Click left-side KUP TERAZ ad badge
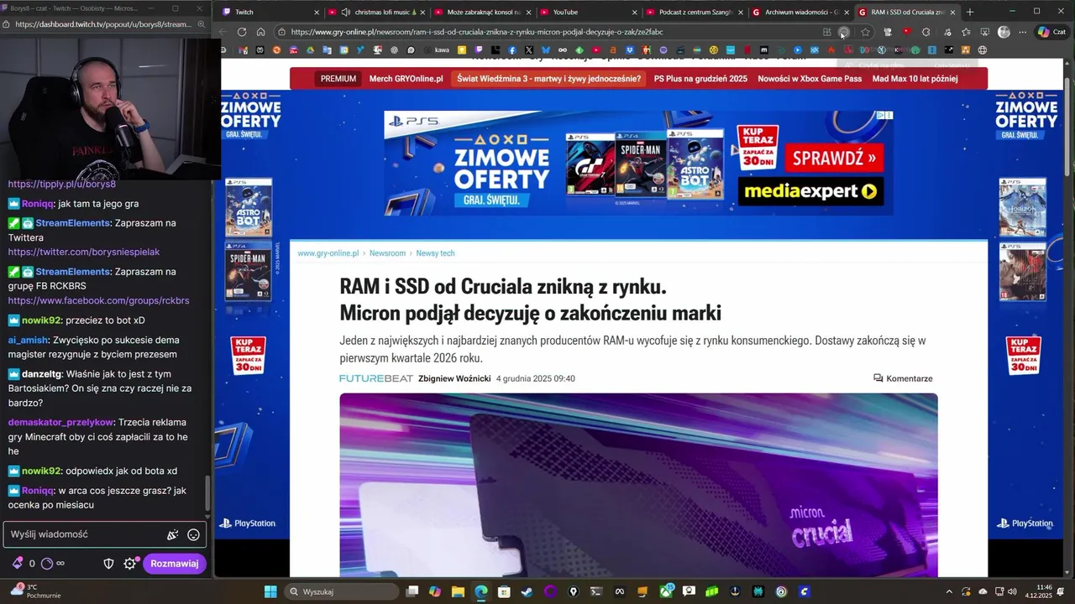The width and height of the screenshot is (1075, 604). click(x=248, y=356)
